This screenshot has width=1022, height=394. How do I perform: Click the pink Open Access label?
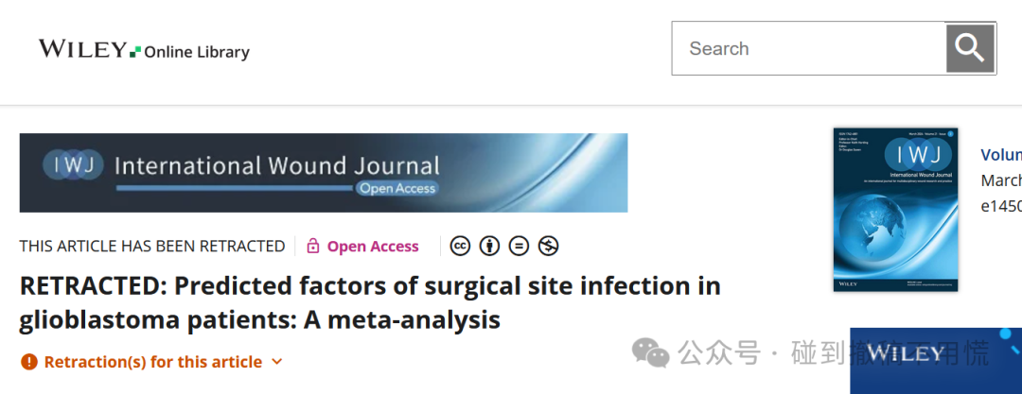(x=373, y=247)
